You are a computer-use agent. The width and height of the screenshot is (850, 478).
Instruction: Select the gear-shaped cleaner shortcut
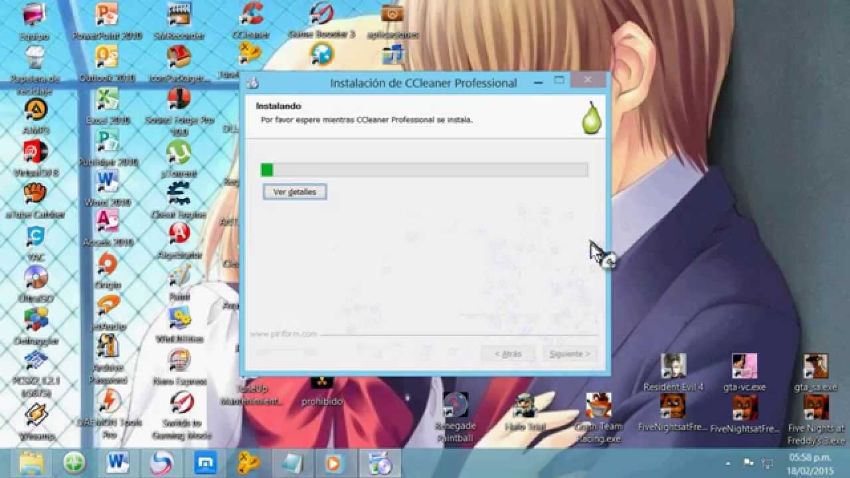coord(179,201)
